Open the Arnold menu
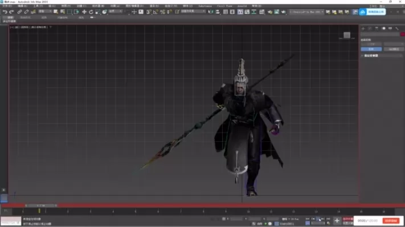The image size is (405, 227). pos(242,6)
